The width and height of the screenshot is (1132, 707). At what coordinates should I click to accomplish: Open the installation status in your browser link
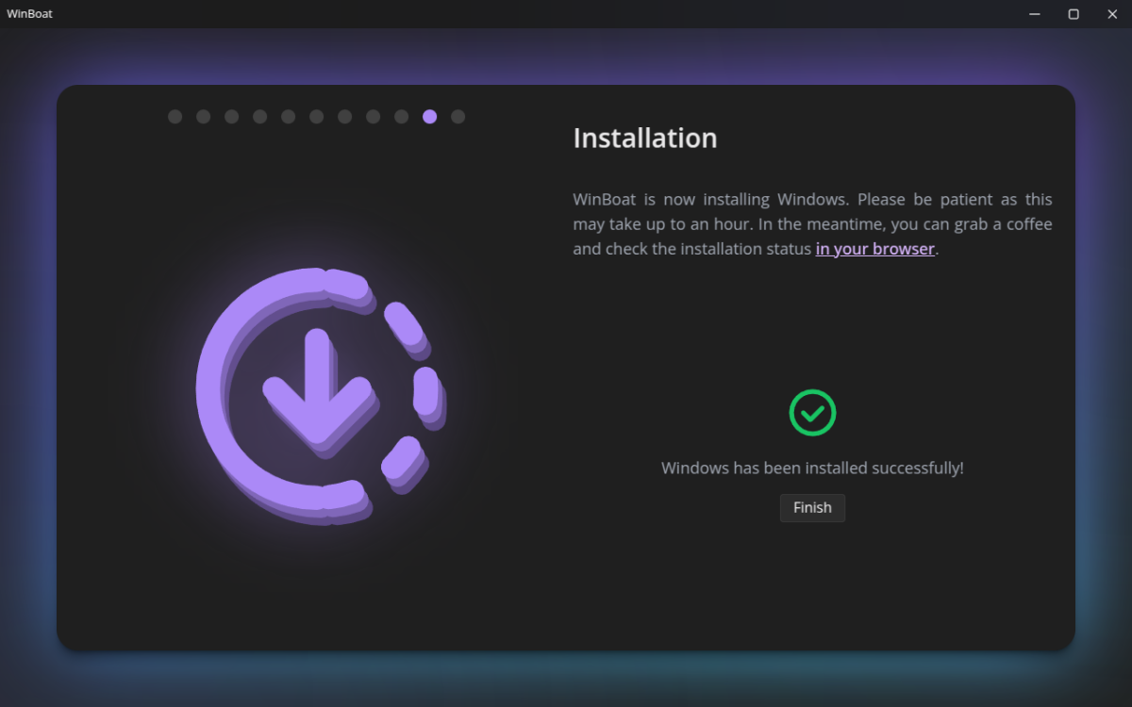tap(874, 248)
